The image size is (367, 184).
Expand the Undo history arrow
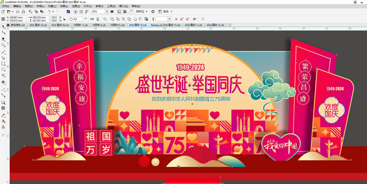[x=53, y=11]
